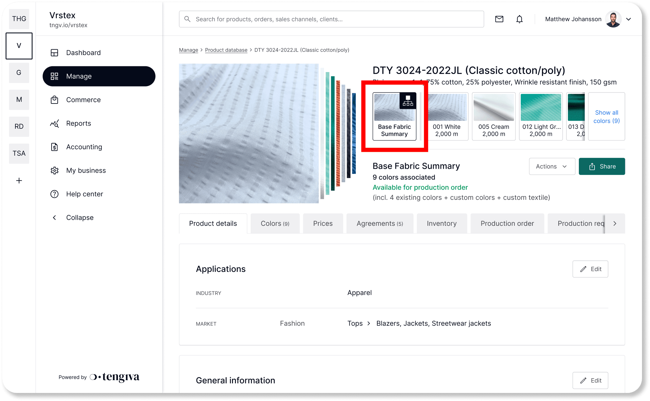This screenshot has width=650, height=401.
Task: Switch to the Inventory tab
Action: click(441, 224)
